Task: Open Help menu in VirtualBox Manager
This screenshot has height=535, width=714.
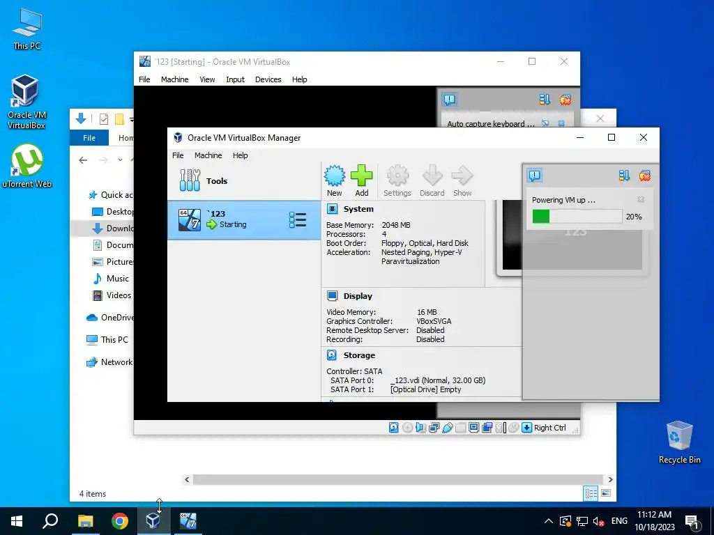Action: point(240,155)
